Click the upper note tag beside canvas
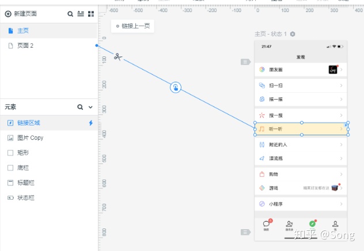 click(x=245, y=62)
